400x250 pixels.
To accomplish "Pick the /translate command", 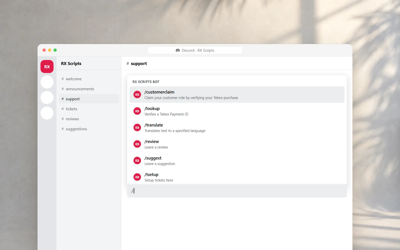I will (x=237, y=127).
